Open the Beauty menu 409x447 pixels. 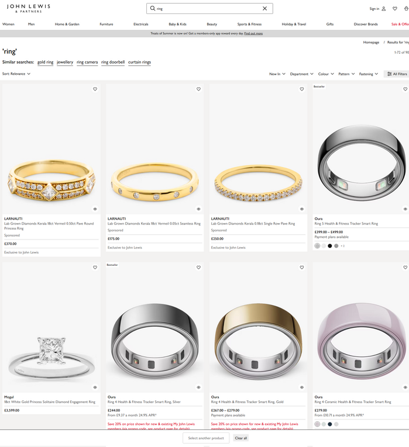coord(212,24)
